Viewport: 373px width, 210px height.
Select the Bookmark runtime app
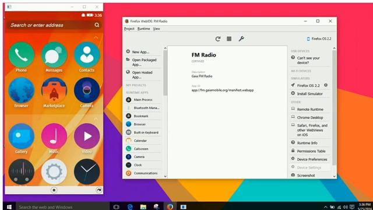143,116
